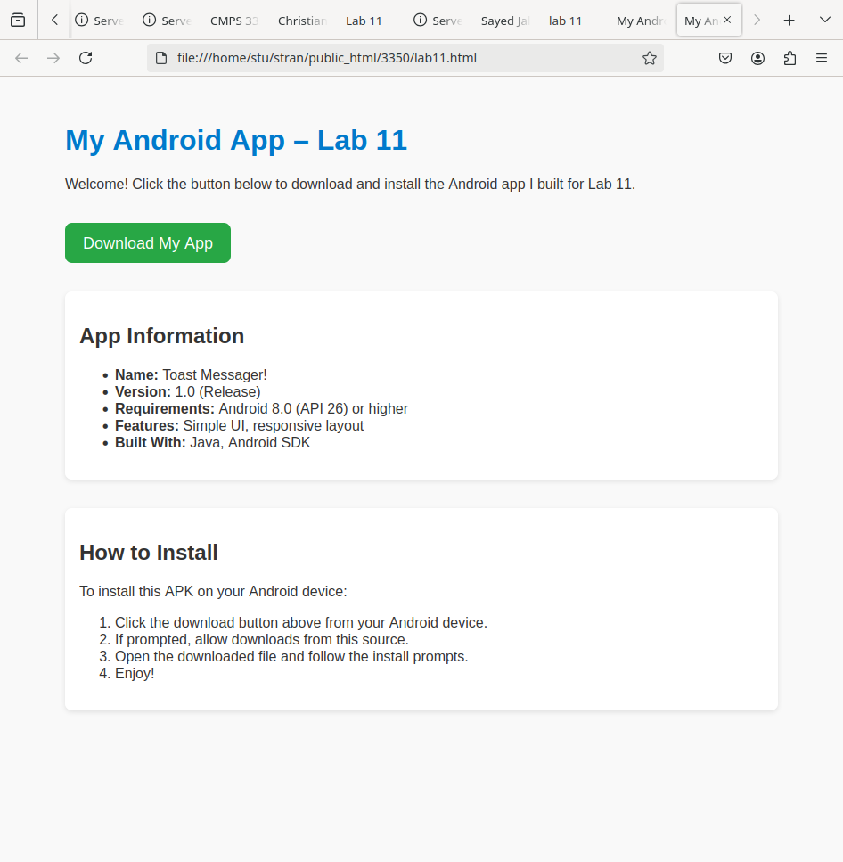This screenshot has width=843, height=862.
Task: Select the Sayed Jal tab
Action: click(504, 21)
